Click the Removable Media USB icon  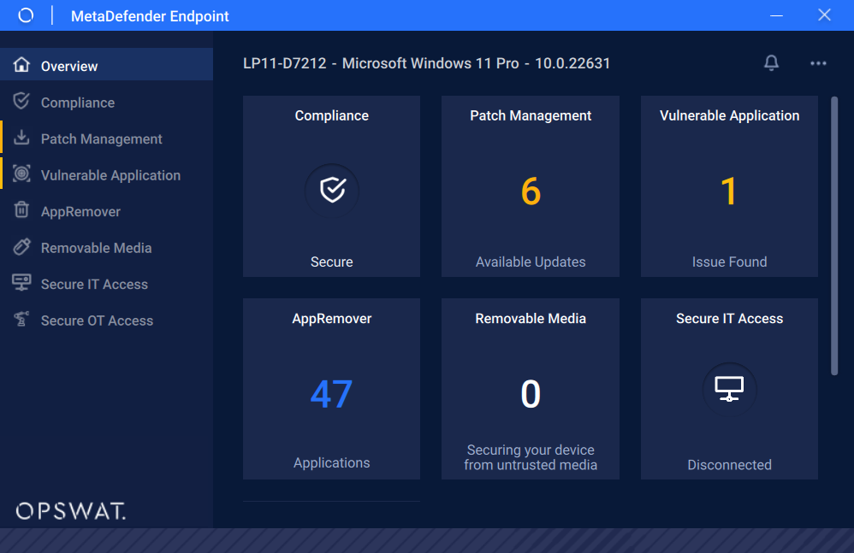point(21,246)
